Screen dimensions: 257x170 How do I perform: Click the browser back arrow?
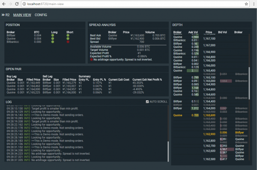(x=4, y=4)
